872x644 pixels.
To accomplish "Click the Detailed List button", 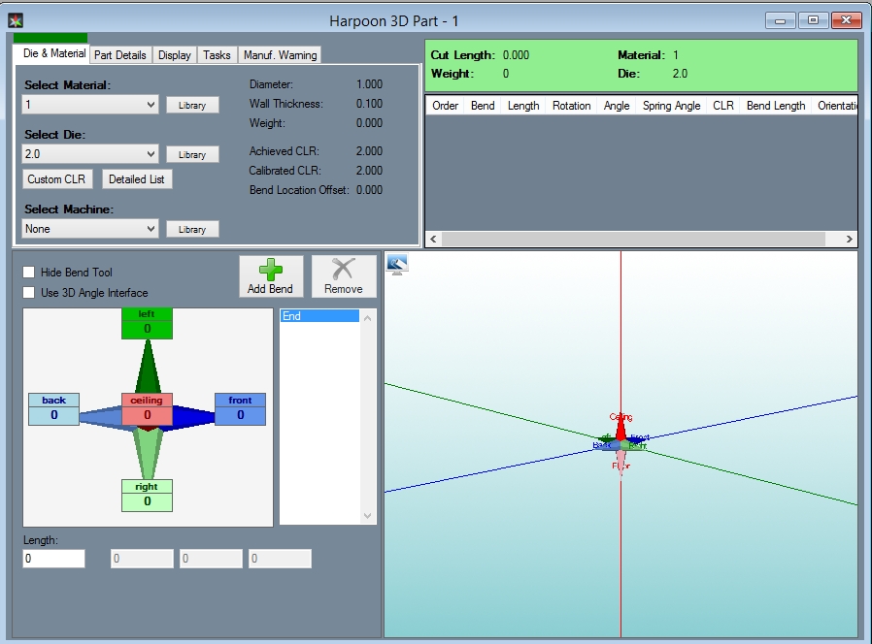I will tap(137, 179).
